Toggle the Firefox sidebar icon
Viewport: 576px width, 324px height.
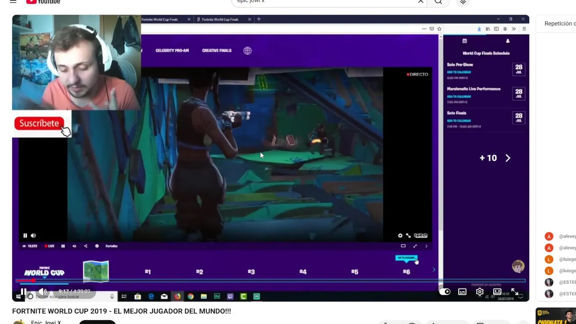(x=496, y=29)
